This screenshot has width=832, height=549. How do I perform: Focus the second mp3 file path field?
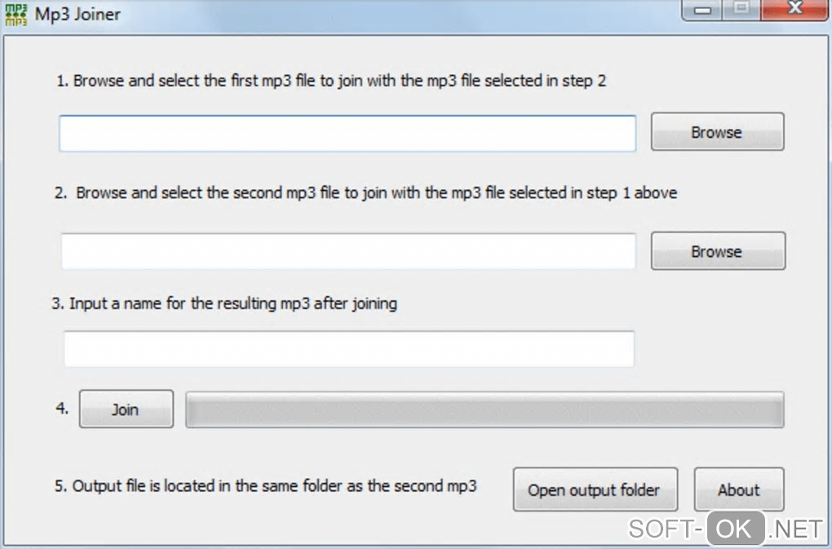[x=348, y=251]
